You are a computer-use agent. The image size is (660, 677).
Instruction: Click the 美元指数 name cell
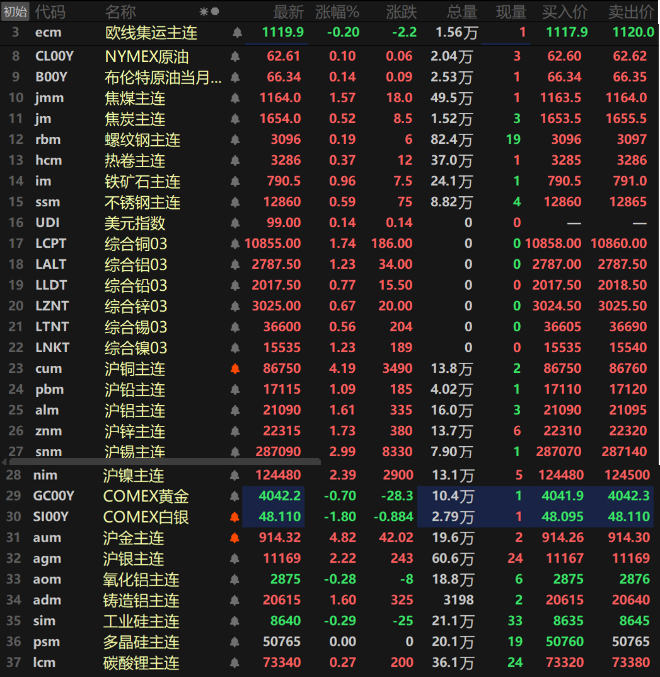(135, 223)
